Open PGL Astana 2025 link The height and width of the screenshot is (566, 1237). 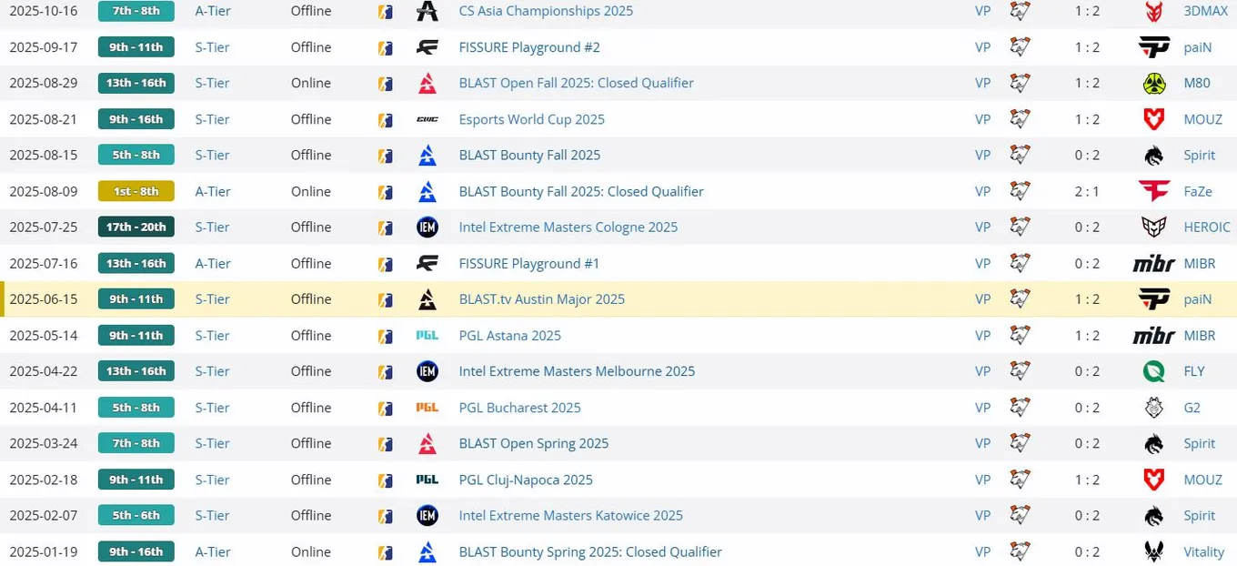pyautogui.click(x=510, y=336)
